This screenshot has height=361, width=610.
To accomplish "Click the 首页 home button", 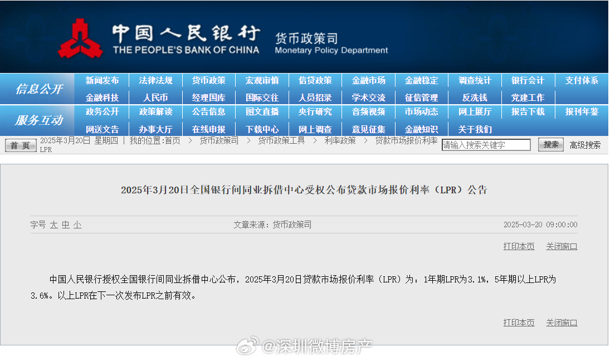I will 20,145.
